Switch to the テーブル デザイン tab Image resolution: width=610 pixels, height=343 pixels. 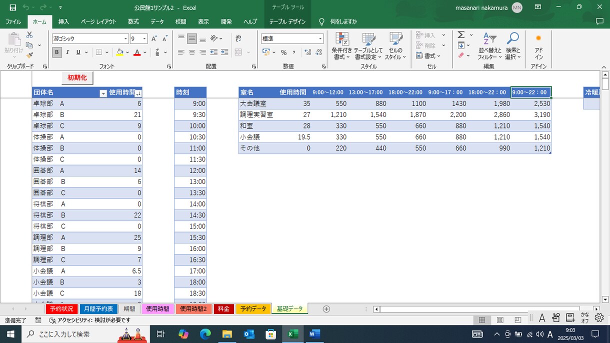tap(287, 22)
